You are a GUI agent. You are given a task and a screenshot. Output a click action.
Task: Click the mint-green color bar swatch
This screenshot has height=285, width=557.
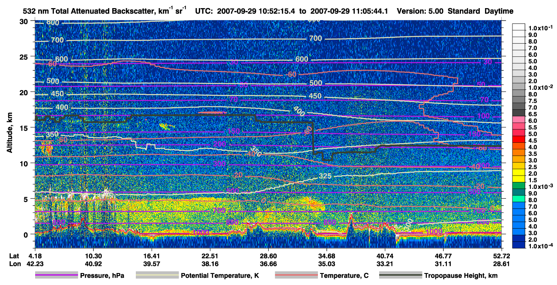519,198
